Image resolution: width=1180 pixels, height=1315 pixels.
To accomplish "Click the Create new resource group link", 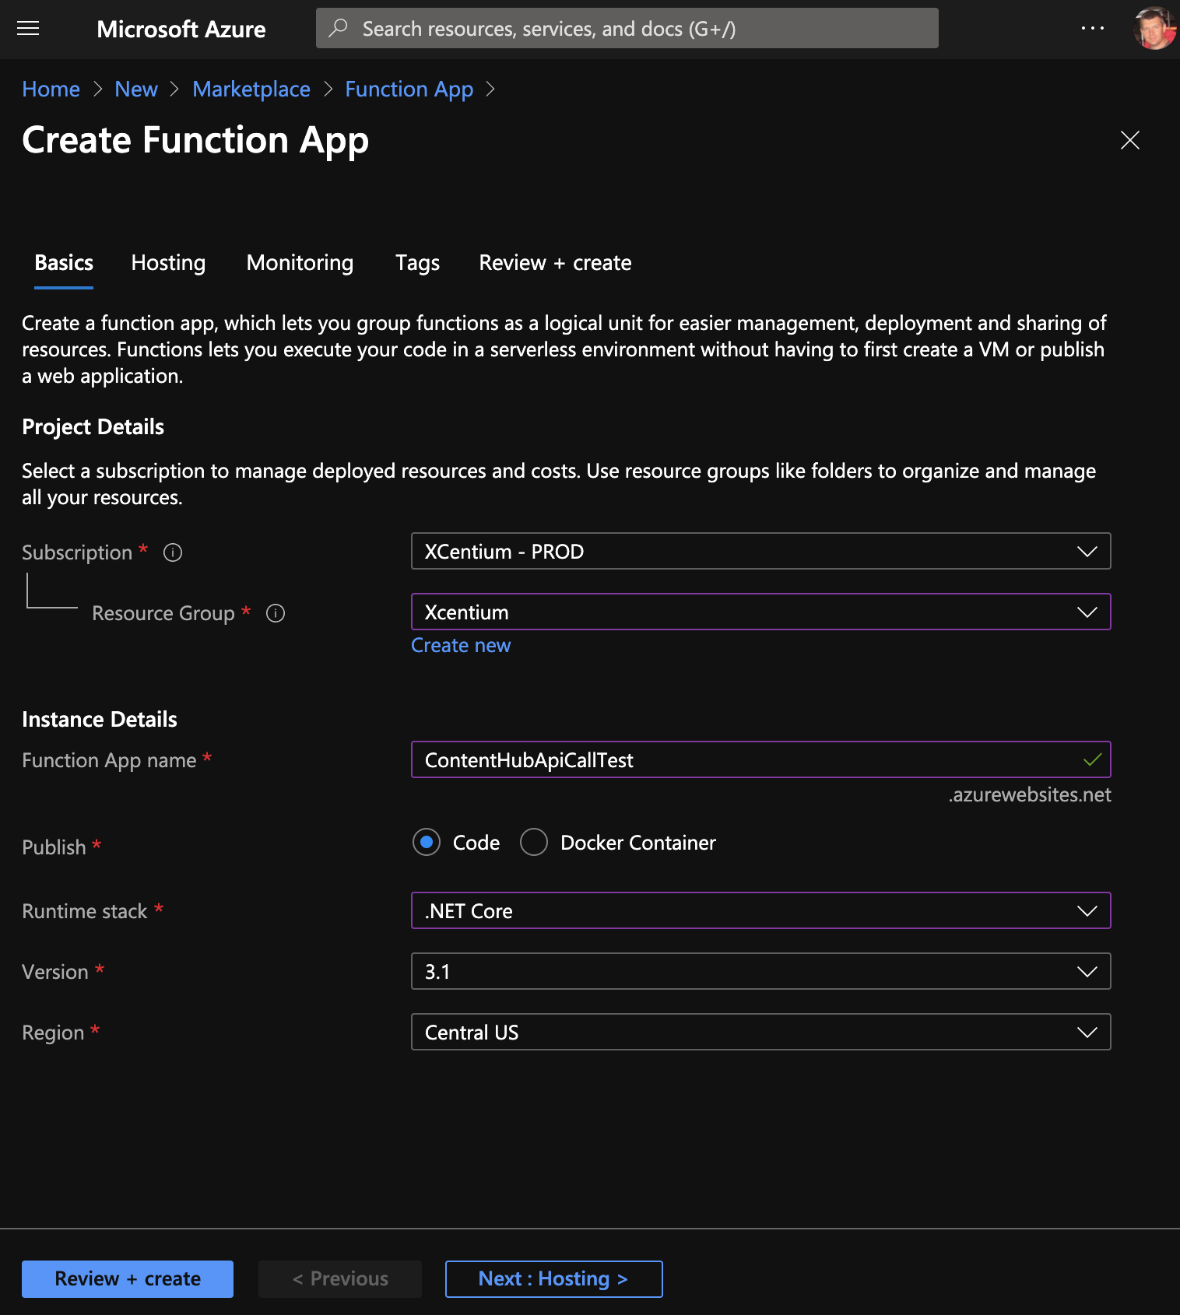I will (461, 645).
